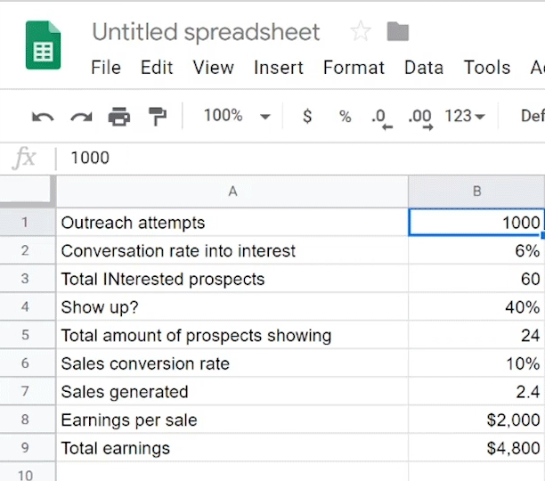The height and width of the screenshot is (481, 545).
Task: Activate the paint format roller icon
Action: click(157, 117)
